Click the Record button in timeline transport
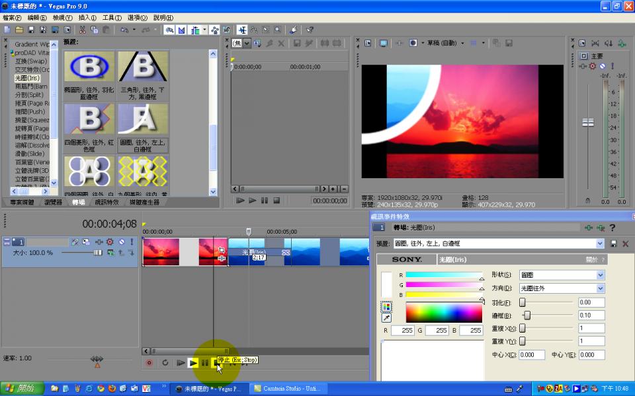635x396 pixels. click(x=149, y=362)
